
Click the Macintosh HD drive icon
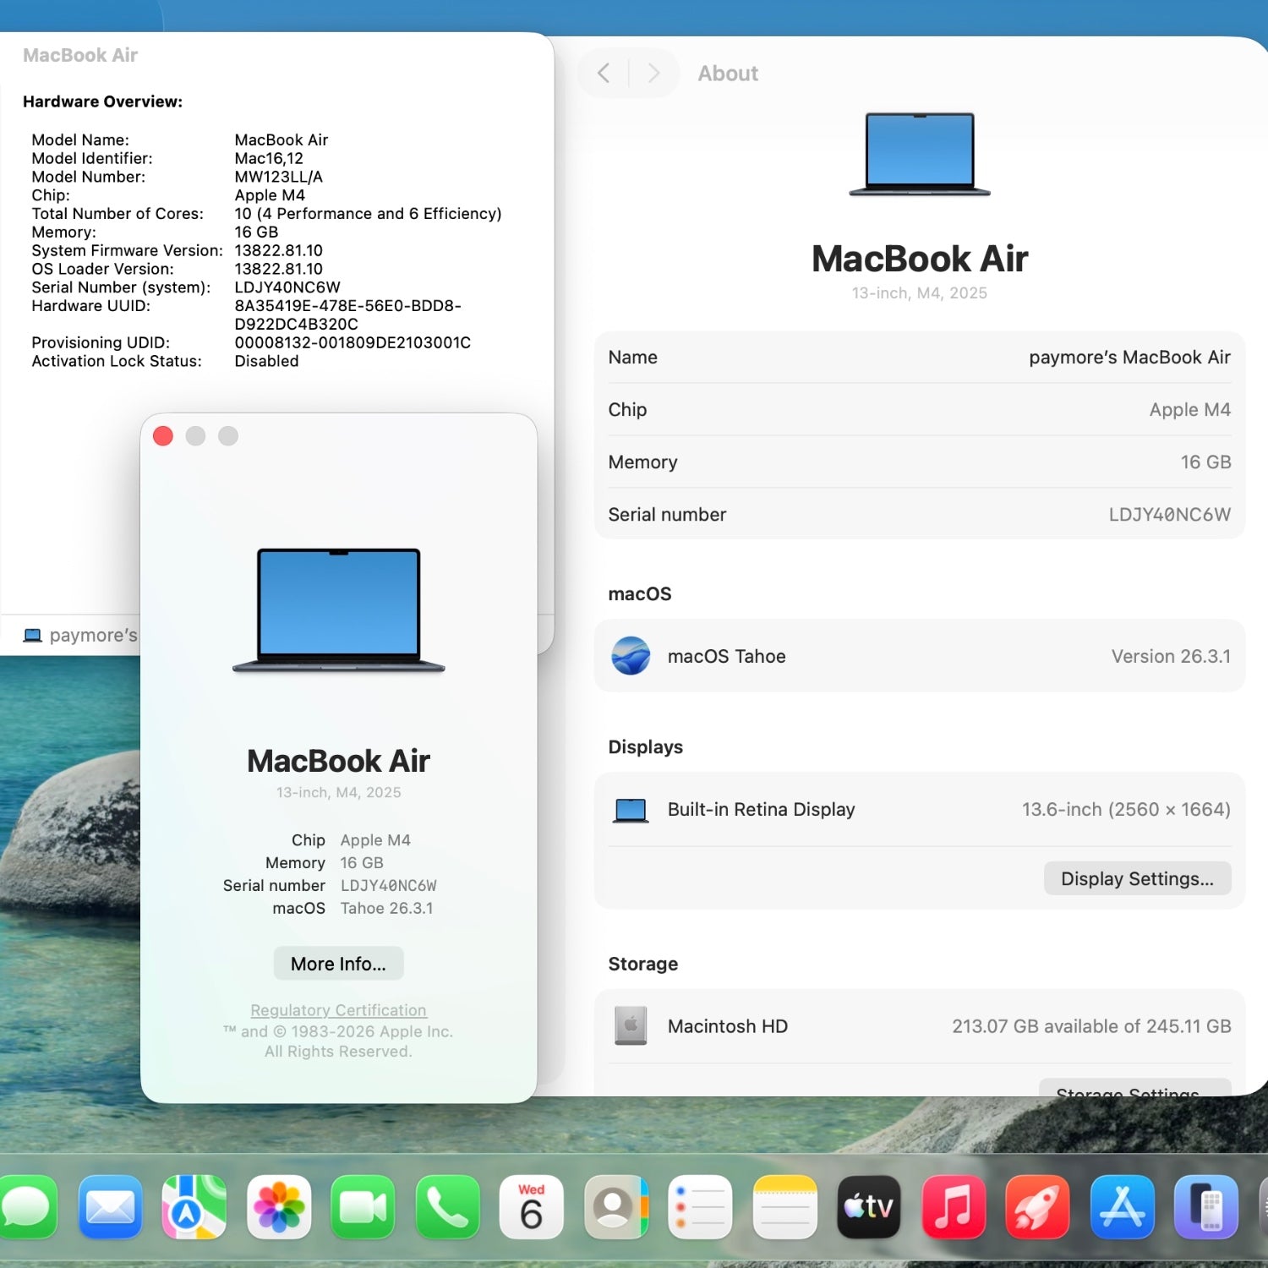tap(631, 1026)
